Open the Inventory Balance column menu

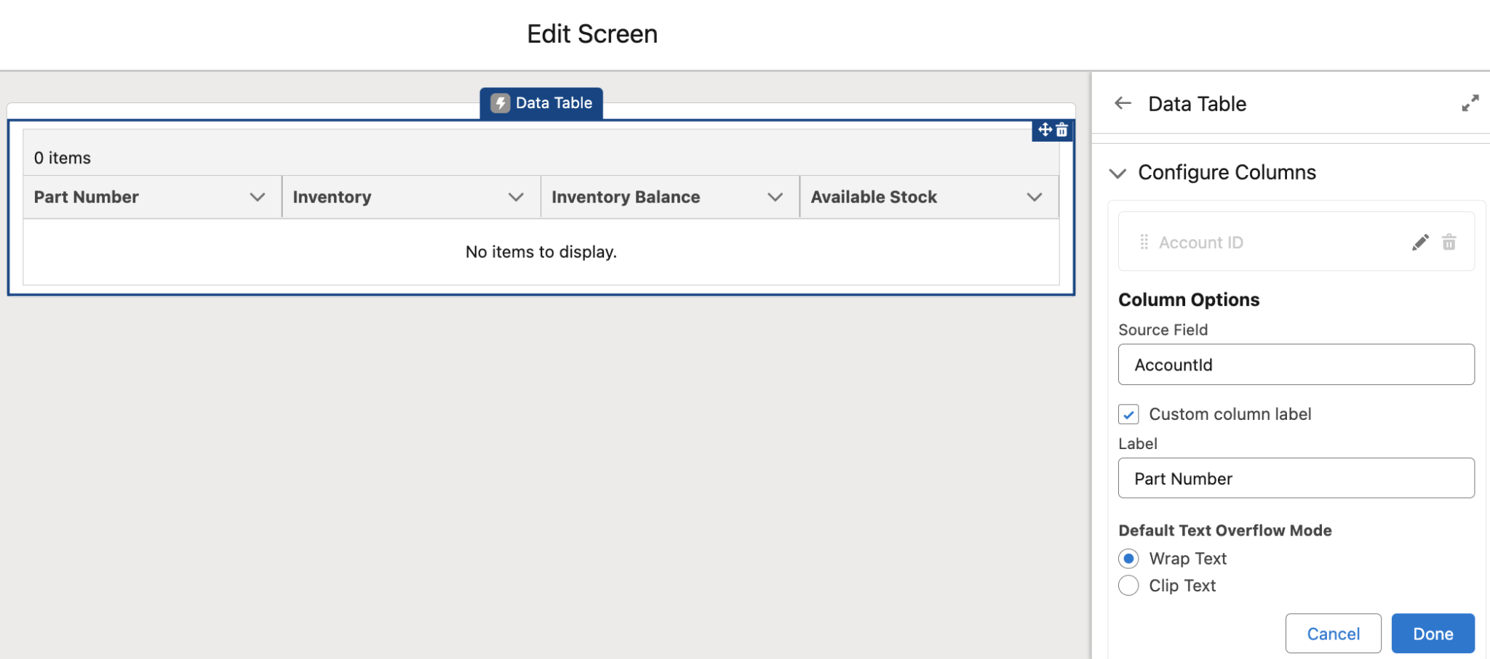click(x=774, y=196)
